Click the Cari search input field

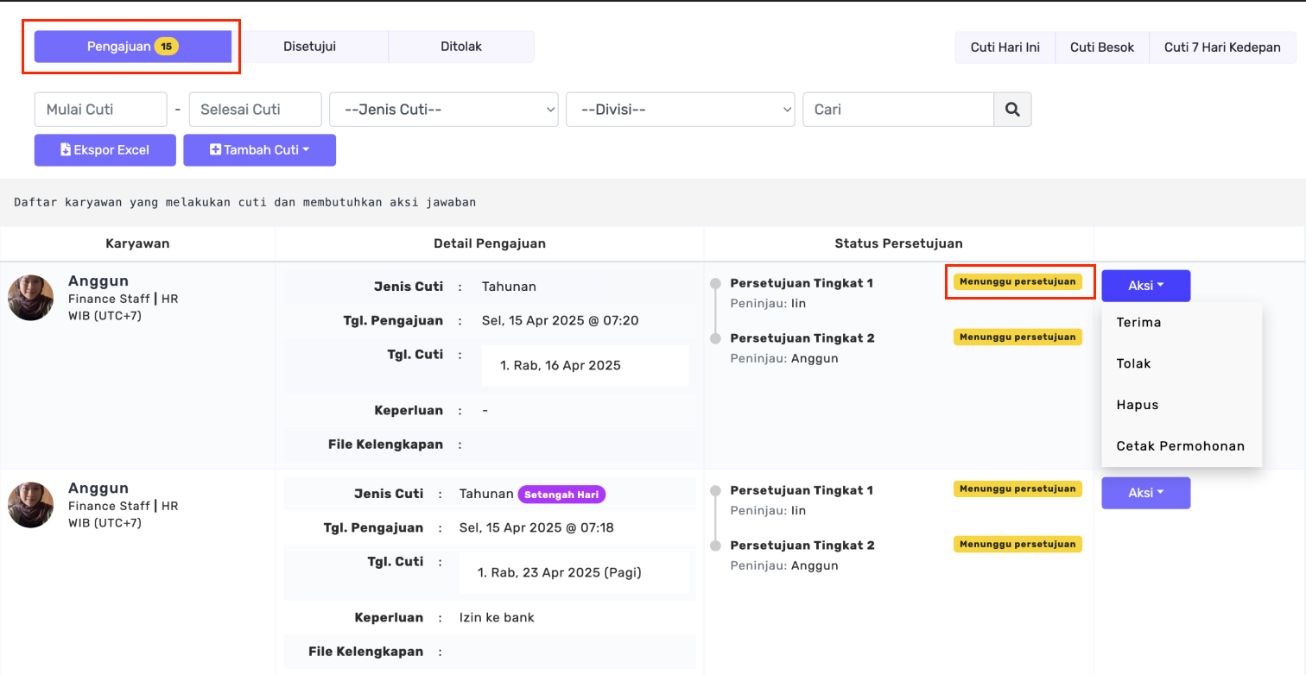pyautogui.click(x=897, y=110)
